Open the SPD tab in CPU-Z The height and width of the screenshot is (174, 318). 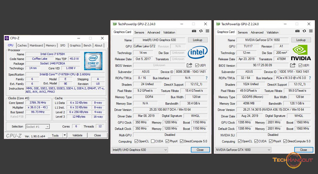point(63,45)
